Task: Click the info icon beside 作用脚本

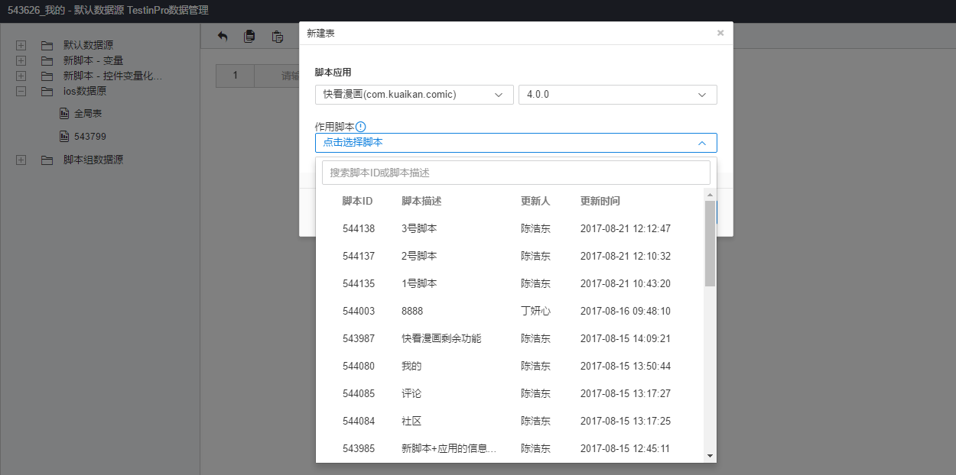Action: click(361, 127)
